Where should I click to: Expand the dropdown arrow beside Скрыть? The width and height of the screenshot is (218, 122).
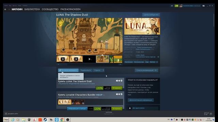pyautogui.click(x=103, y=70)
